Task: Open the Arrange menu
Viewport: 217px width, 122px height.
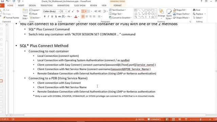Action: [161, 14]
